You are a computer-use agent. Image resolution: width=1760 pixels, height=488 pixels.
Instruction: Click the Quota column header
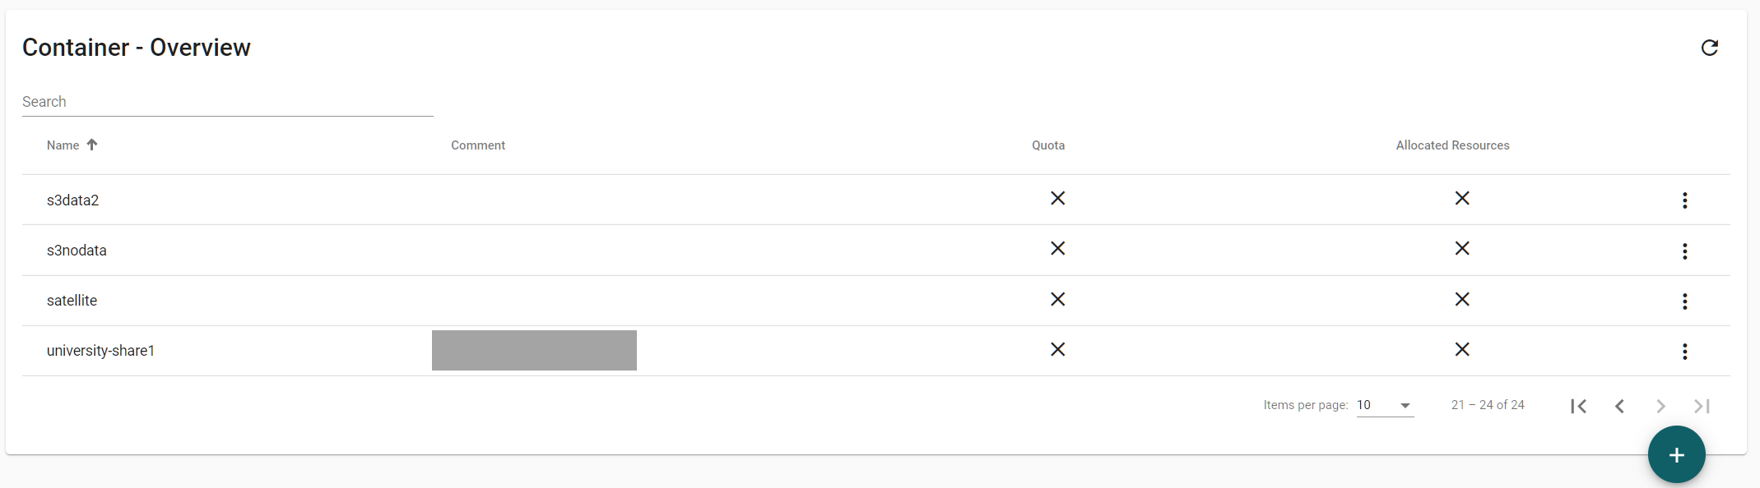1047,145
